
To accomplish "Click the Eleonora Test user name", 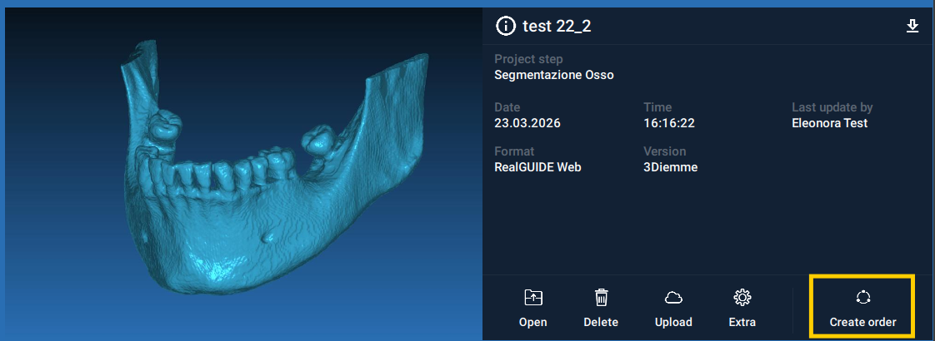I will coord(829,123).
